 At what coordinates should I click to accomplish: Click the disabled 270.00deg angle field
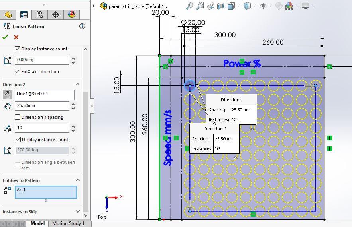(42, 150)
